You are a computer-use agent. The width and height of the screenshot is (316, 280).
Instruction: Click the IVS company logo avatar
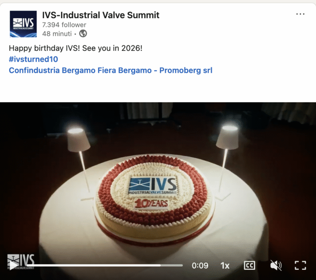(23, 24)
